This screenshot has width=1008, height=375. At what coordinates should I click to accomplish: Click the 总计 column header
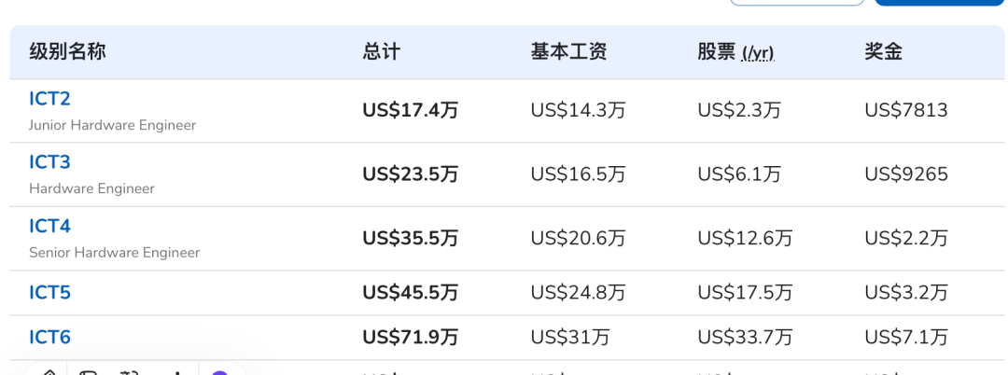pyautogui.click(x=381, y=52)
